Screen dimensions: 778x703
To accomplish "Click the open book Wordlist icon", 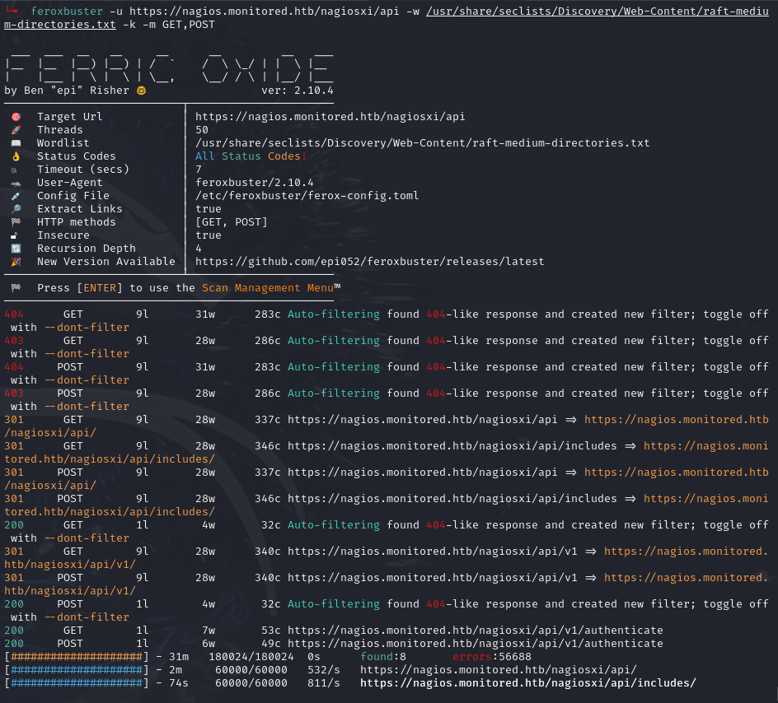I will pyautogui.click(x=15, y=142).
